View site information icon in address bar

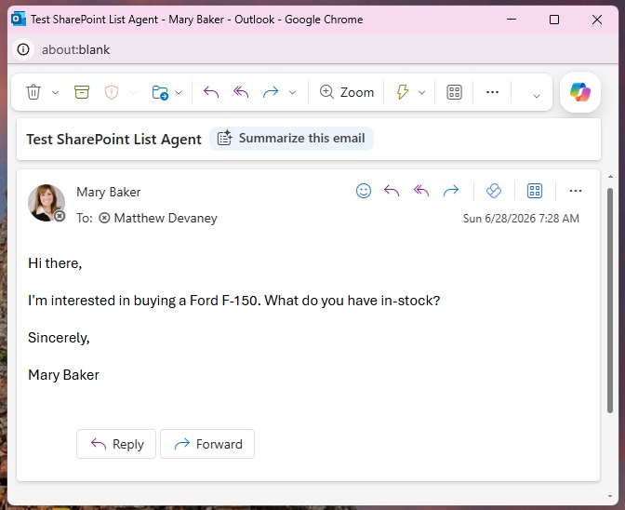23,49
